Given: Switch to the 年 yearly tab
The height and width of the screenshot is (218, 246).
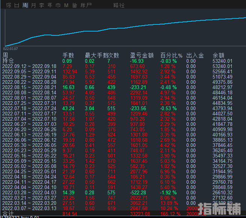Looking at the screenshot, I should 50,5.
